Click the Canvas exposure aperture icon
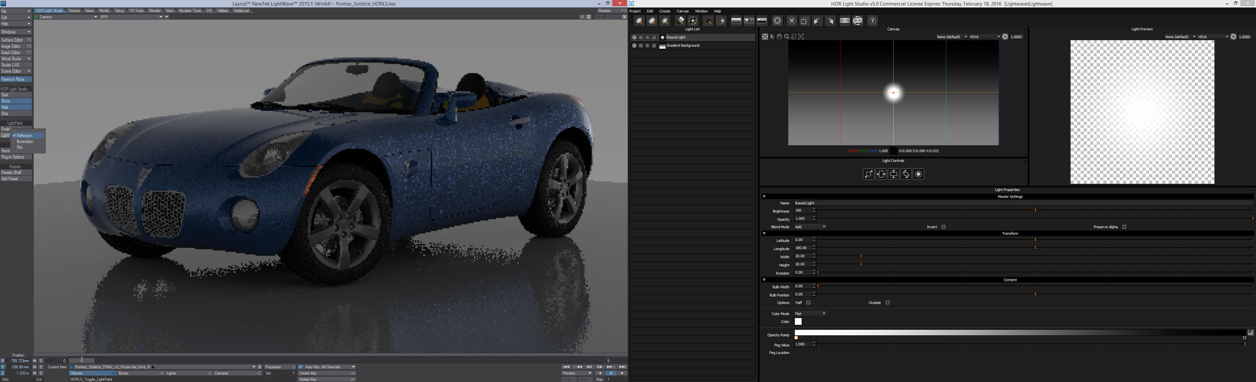This screenshot has height=382, width=1256. click(x=1005, y=36)
